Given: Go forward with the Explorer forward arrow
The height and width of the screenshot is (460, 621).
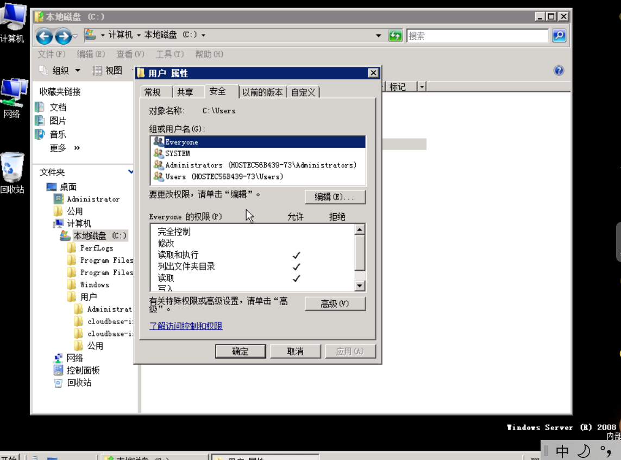Looking at the screenshot, I should click(64, 36).
